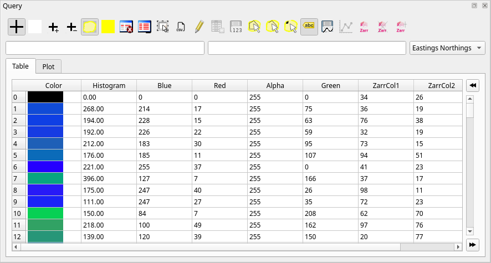Click the right empty text field
The image size is (491, 263).
point(307,48)
